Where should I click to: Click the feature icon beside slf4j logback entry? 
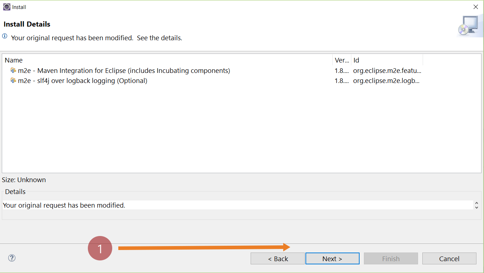coord(13,80)
